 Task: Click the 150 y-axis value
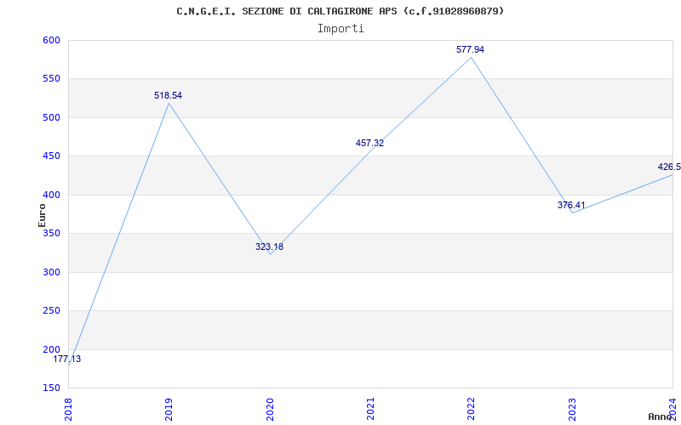[x=51, y=388]
